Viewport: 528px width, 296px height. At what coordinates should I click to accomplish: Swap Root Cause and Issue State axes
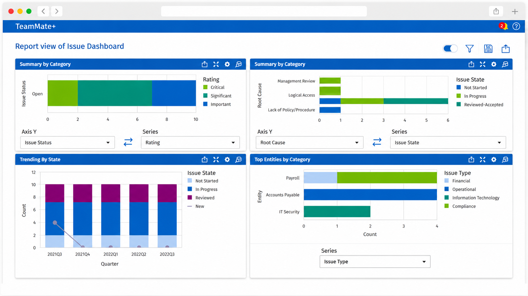[377, 142]
